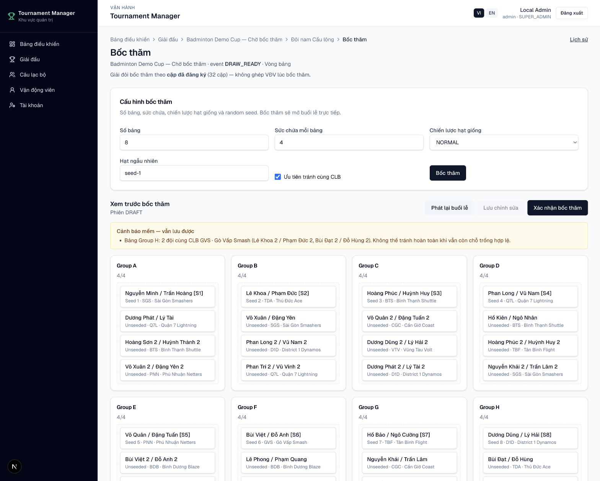Switch language to EN
The image size is (600, 481).
point(492,13)
